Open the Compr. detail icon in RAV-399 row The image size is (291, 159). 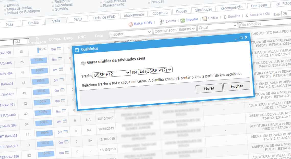[65, 121]
